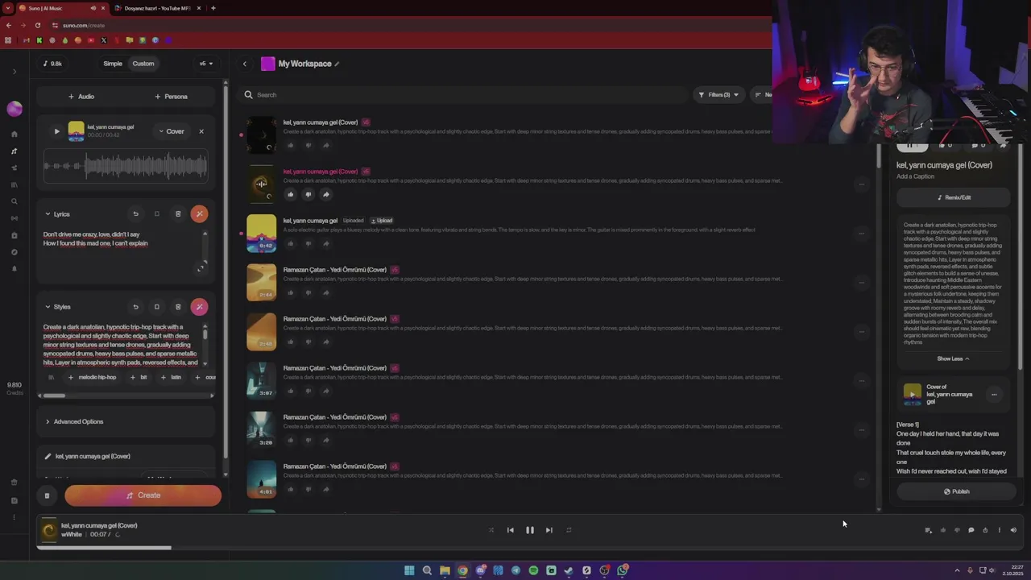Add a Persona
This screenshot has width=1031, height=580.
(x=171, y=97)
